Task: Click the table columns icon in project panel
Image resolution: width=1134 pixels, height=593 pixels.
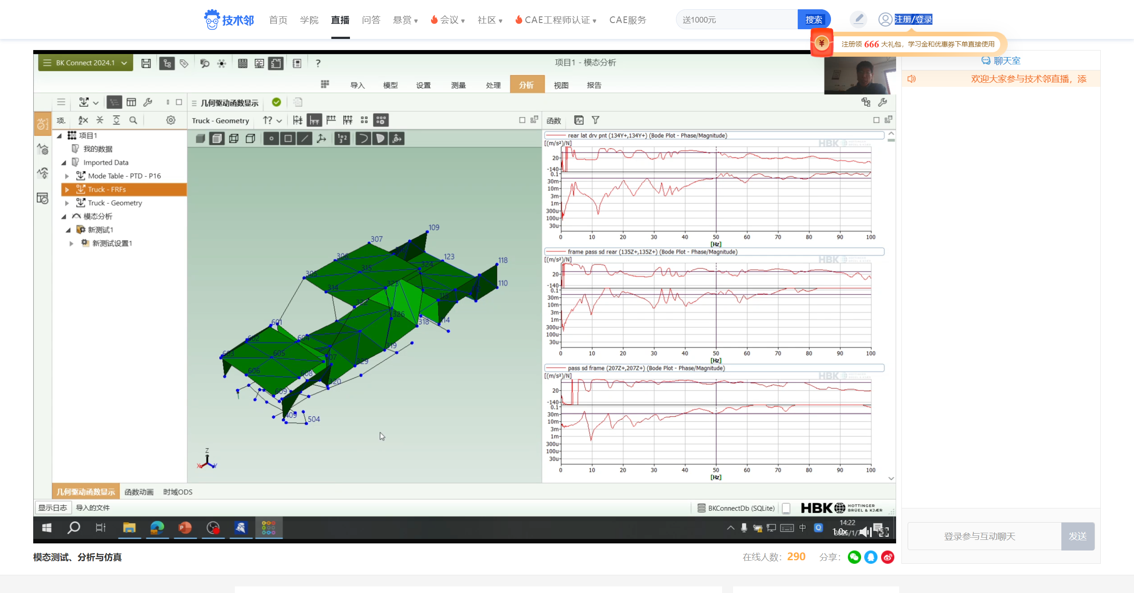Action: coord(131,102)
